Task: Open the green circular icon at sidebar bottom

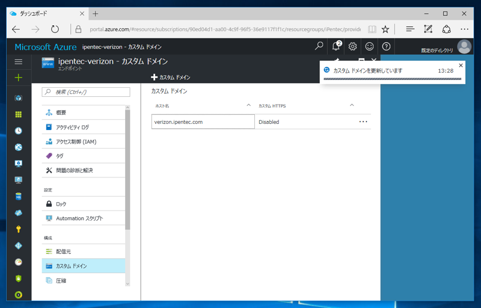Action: [x=19, y=295]
